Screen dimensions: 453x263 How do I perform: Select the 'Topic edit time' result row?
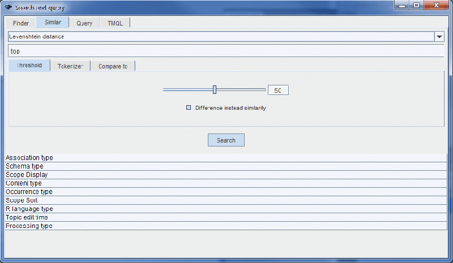point(226,217)
